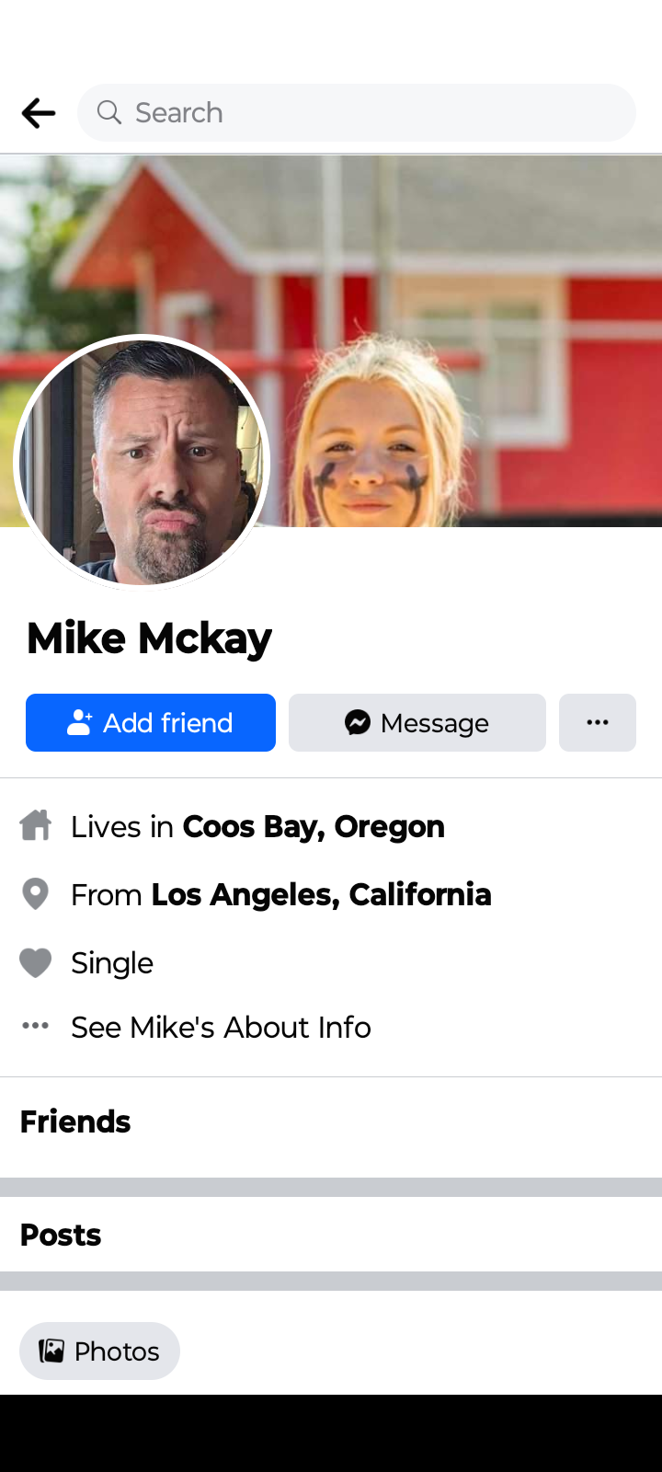The height and width of the screenshot is (1472, 662).
Task: Tap the add-person icon in Add friend
Action: tap(80, 722)
